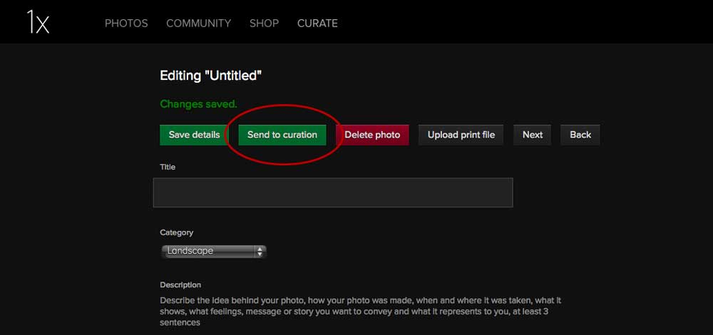Viewport: 713px width, 335px height.
Task: Click the 1x logo icon
Action: pos(37,22)
